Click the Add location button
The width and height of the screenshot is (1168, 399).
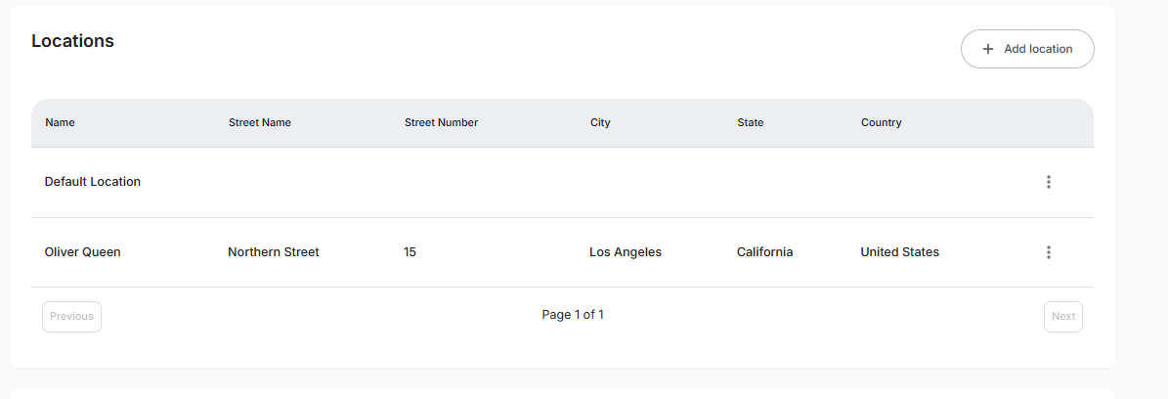pos(1026,49)
